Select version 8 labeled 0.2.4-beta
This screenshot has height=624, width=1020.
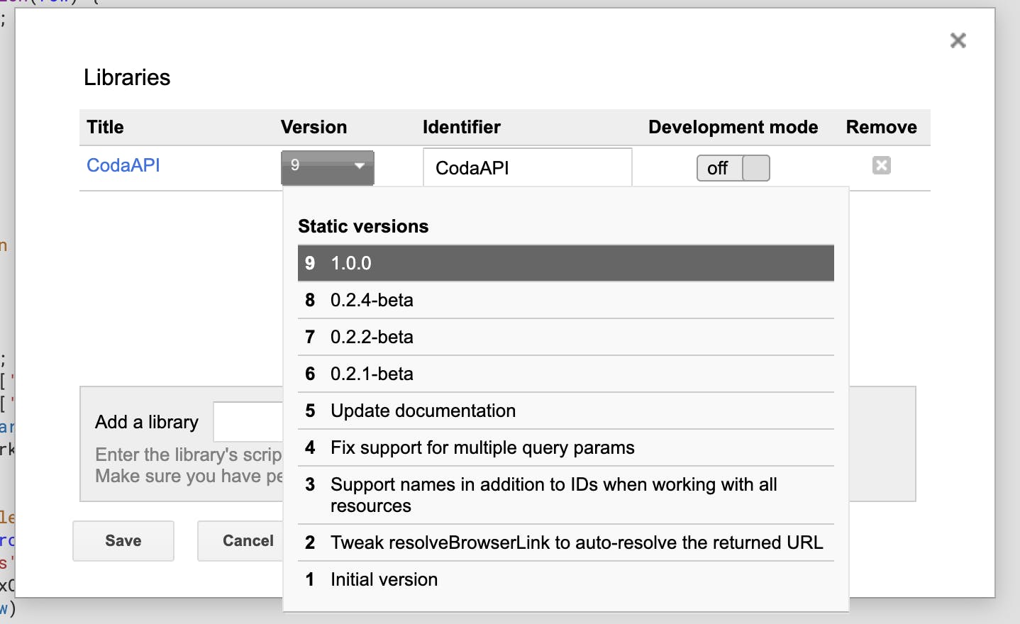565,300
